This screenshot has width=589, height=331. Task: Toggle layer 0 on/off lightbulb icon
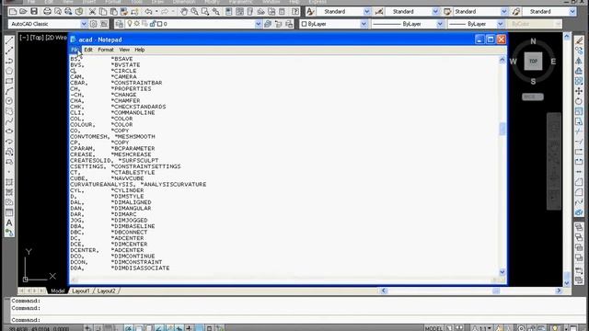point(130,24)
